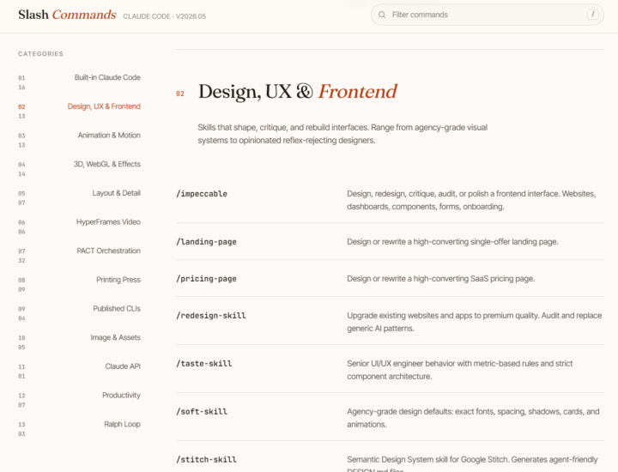Click the /landing-page command
This screenshot has height=472, width=618.
[x=206, y=242]
